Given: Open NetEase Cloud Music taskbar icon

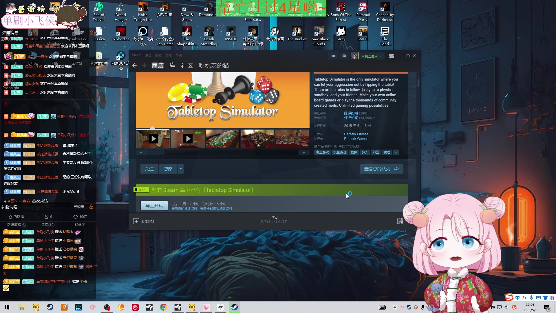Looking at the screenshot, I should point(135,307).
